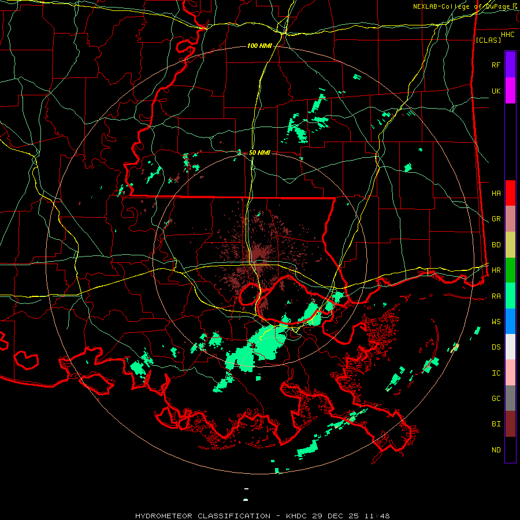Click the brown BI legend swatch
The height and width of the screenshot is (520, 520).
pos(510,424)
